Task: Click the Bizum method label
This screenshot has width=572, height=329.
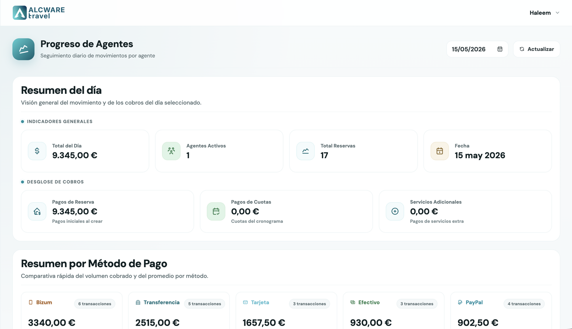Action: (44, 302)
